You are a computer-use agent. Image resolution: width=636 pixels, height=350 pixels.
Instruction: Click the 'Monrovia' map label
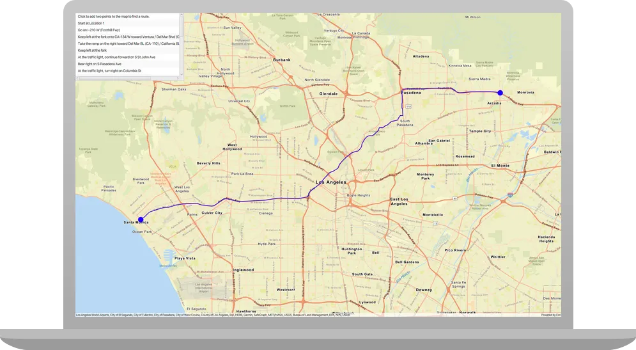[x=525, y=92]
